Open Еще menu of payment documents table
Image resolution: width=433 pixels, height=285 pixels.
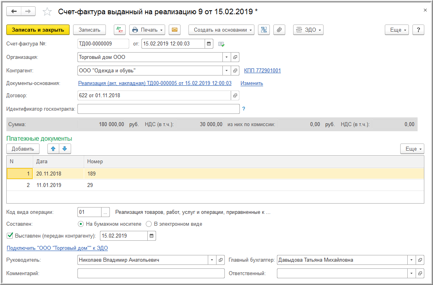[x=412, y=149]
